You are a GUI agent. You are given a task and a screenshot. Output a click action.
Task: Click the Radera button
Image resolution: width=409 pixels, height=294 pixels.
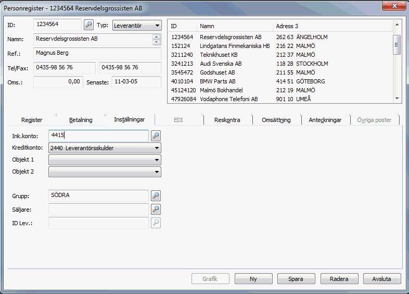(x=339, y=279)
